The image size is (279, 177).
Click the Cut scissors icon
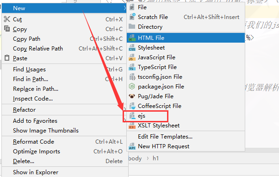[7, 19]
